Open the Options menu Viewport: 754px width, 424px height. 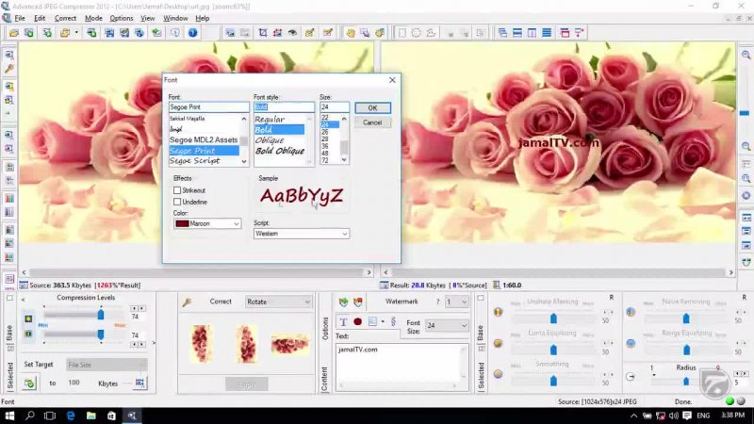(122, 18)
